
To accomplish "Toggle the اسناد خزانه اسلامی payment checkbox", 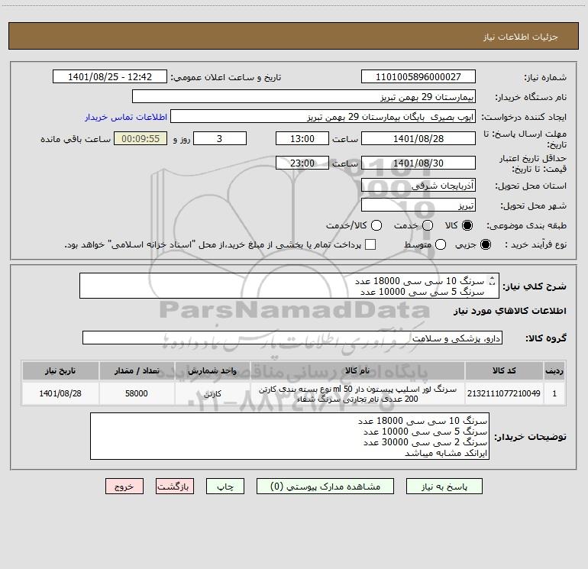I will [x=370, y=244].
